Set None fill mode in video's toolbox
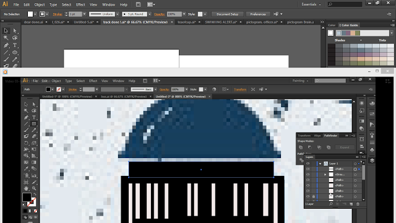The image size is (396, 223). (x=36, y=211)
